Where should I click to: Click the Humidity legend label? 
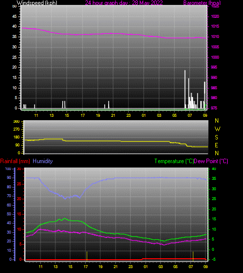[x=42, y=161]
